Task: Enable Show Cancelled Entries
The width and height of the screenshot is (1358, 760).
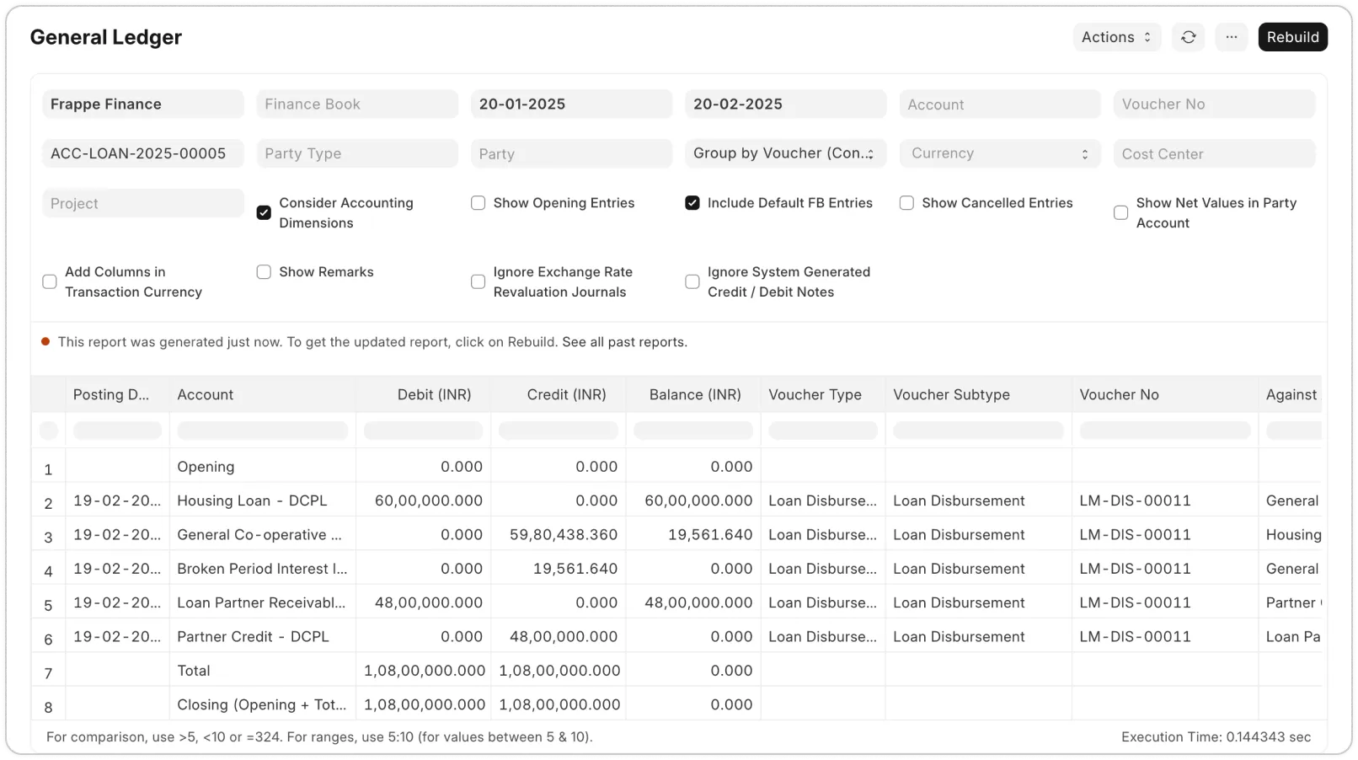Action: pyautogui.click(x=906, y=202)
